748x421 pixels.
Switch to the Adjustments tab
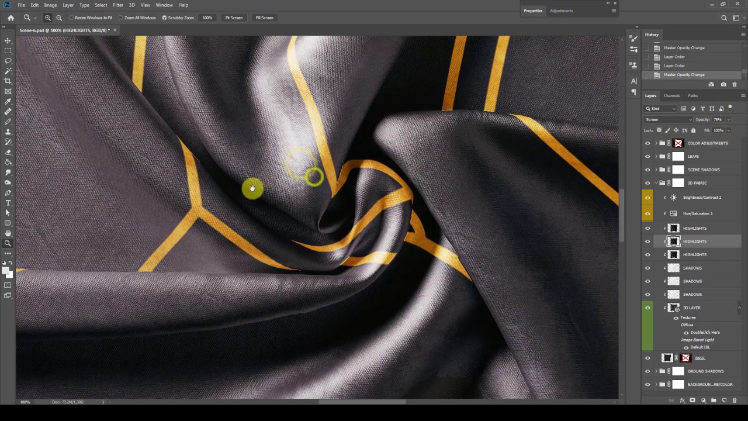click(561, 11)
